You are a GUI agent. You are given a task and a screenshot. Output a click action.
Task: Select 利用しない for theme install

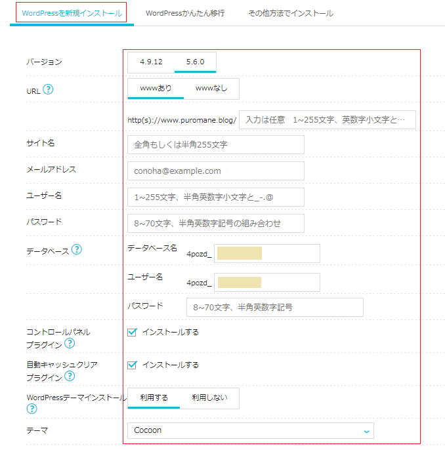coord(209,398)
